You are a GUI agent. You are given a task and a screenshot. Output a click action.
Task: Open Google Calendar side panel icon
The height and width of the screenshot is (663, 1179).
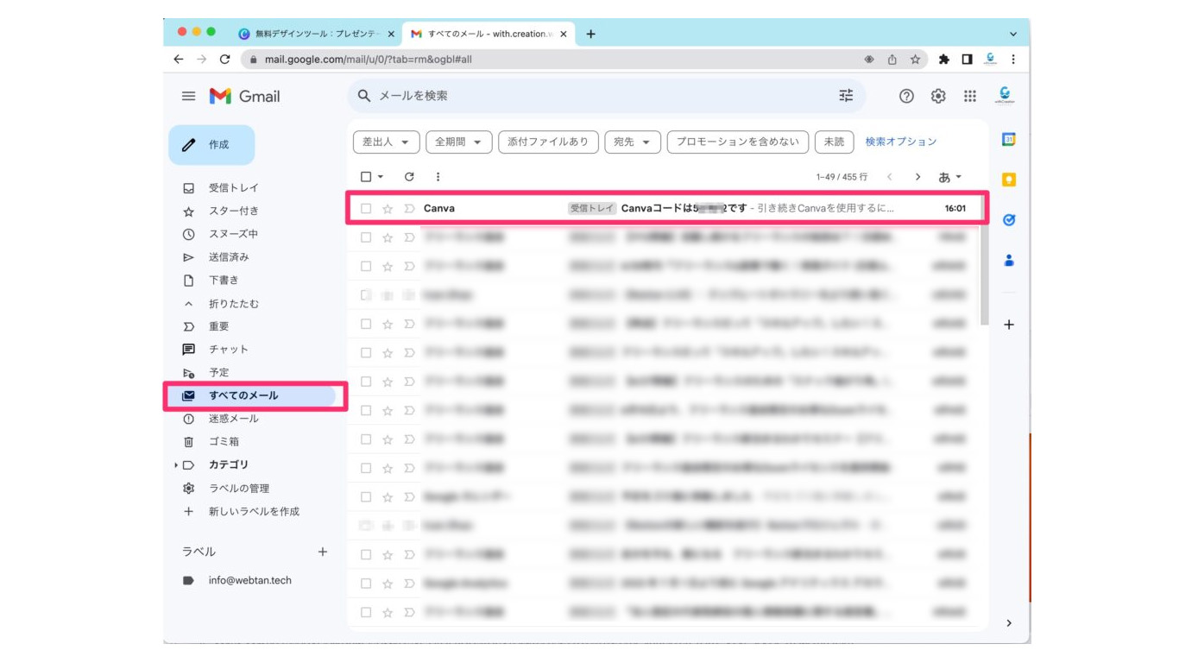[1008, 140]
